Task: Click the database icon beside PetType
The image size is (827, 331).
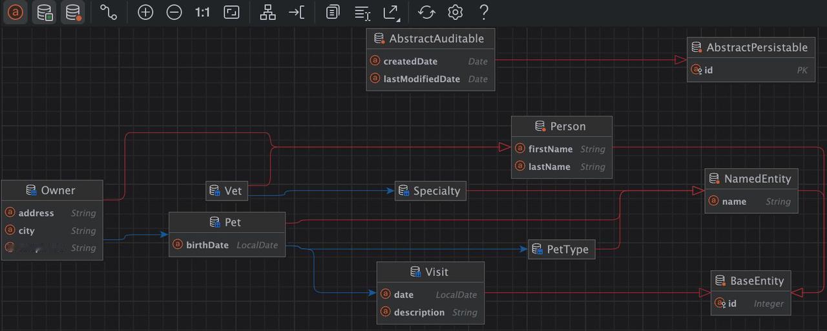Action: click(538, 249)
